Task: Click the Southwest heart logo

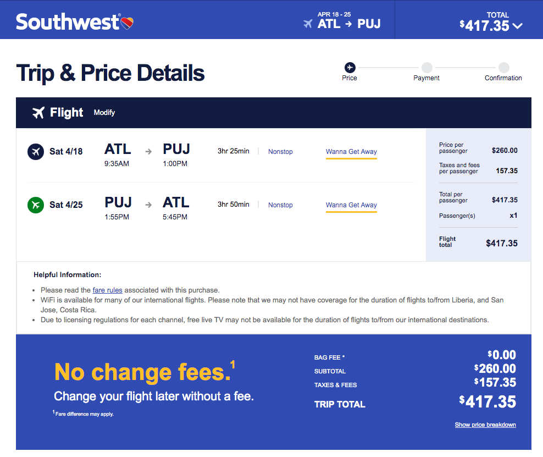Action: coord(127,23)
